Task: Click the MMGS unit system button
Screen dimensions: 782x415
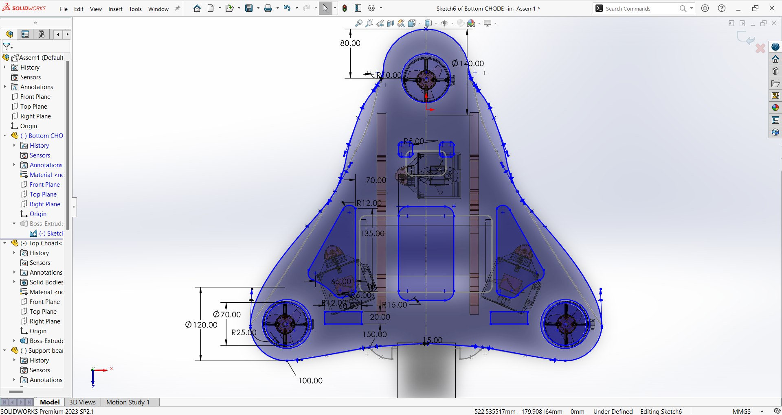Action: click(741, 411)
